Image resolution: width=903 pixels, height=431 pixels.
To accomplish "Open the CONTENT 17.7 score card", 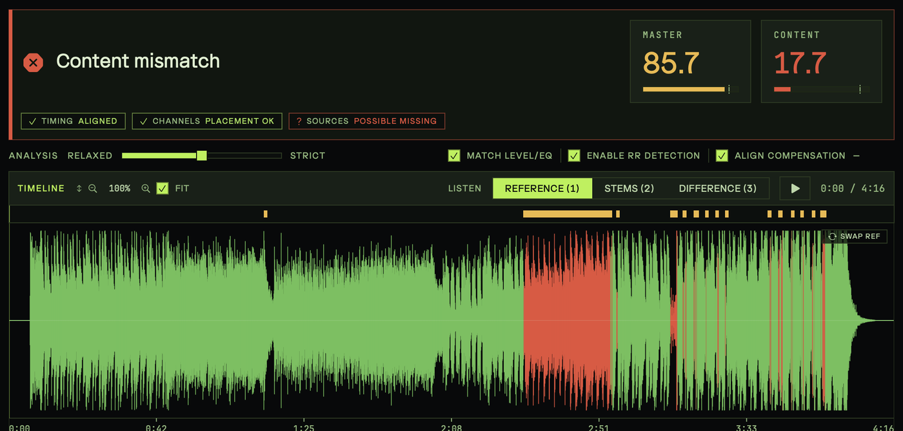I will (x=821, y=61).
